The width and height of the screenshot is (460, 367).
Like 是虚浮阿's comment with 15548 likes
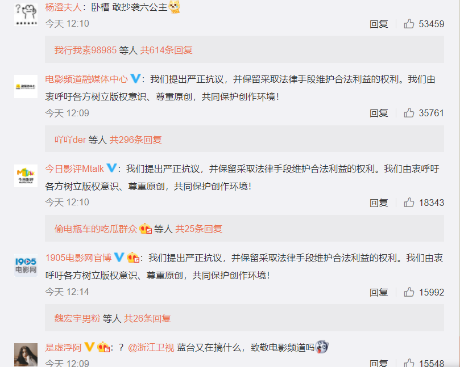[x=409, y=363]
